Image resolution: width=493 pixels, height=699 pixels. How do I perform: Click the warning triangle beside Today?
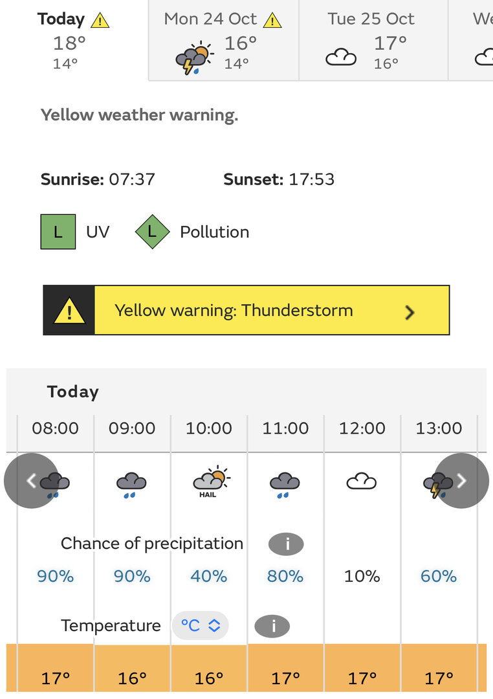[x=100, y=20]
